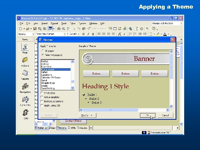Click the New page icon in the toolbar
Screen dimensions: 200x150
pos(21,29)
